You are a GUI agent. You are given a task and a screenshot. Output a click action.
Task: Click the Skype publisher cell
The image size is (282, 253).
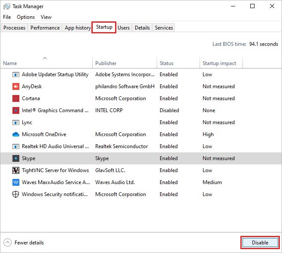click(x=102, y=158)
